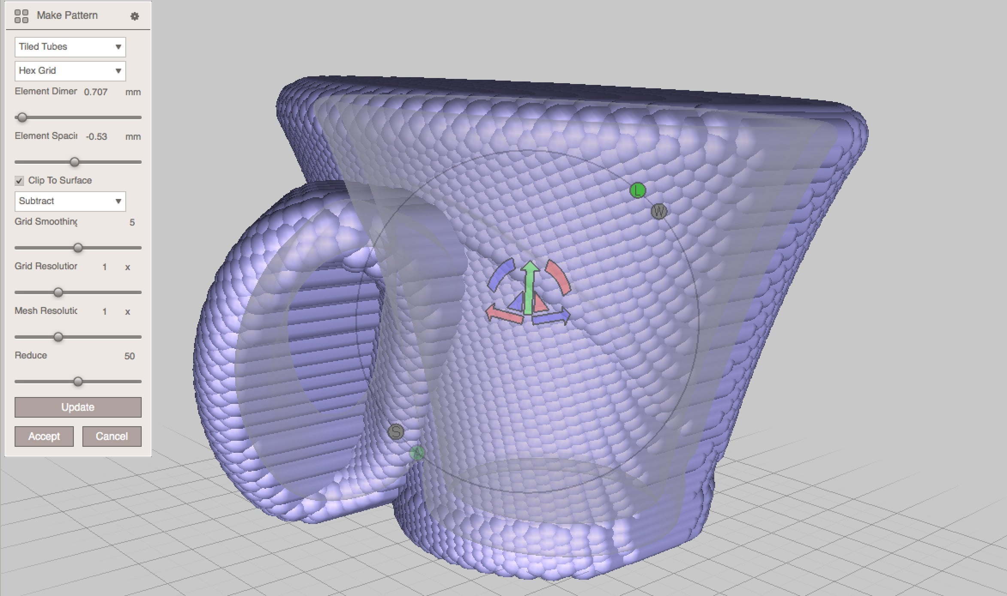Click the Cancel button

[x=112, y=436]
